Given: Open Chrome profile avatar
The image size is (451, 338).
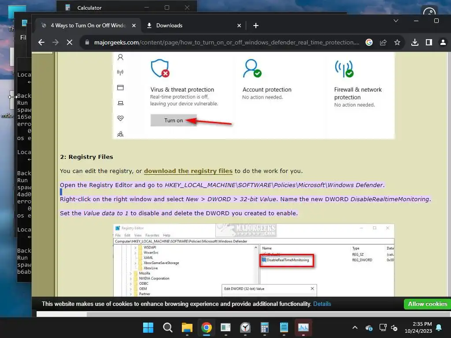Looking at the screenshot, I should 443,43.
